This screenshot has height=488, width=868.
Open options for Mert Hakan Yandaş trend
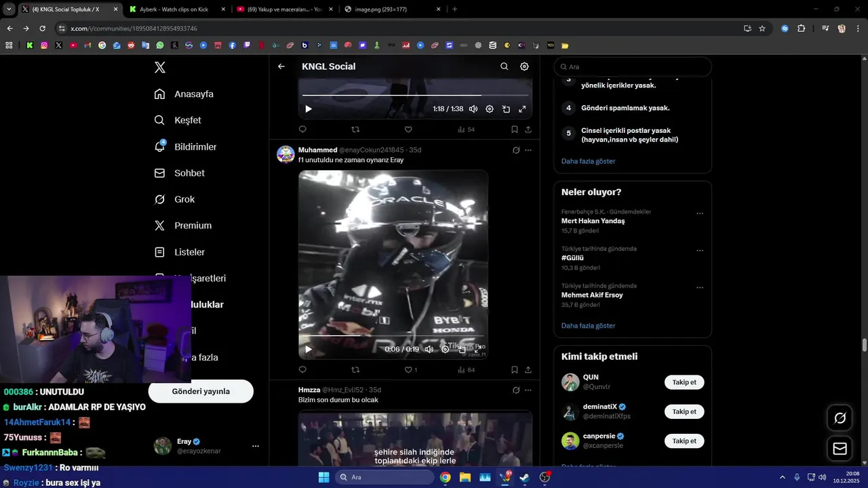(700, 213)
